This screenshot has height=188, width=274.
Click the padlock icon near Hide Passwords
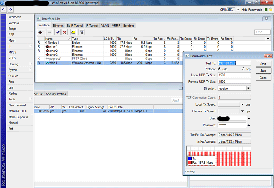coord(271,10)
